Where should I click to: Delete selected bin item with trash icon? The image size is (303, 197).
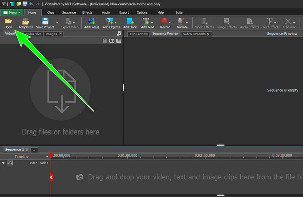105,41
